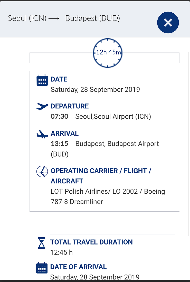Click the 13:15 arrival time
This screenshot has width=190, height=282.
point(60,144)
